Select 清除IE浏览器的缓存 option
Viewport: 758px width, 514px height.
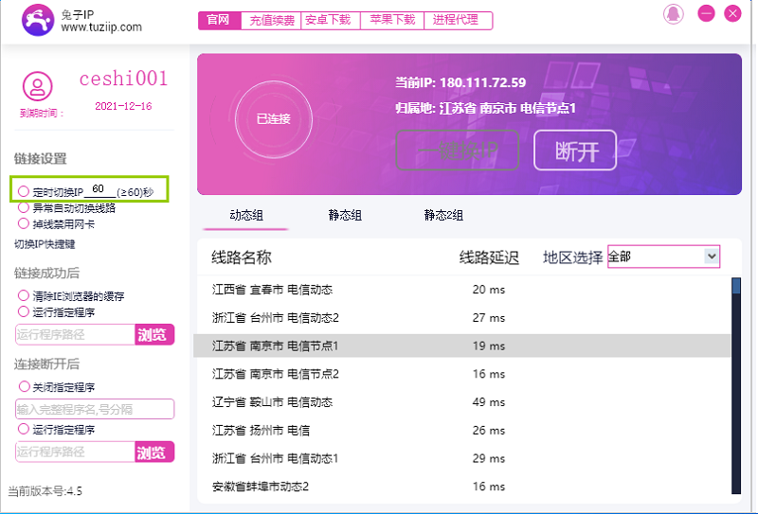pos(24,296)
